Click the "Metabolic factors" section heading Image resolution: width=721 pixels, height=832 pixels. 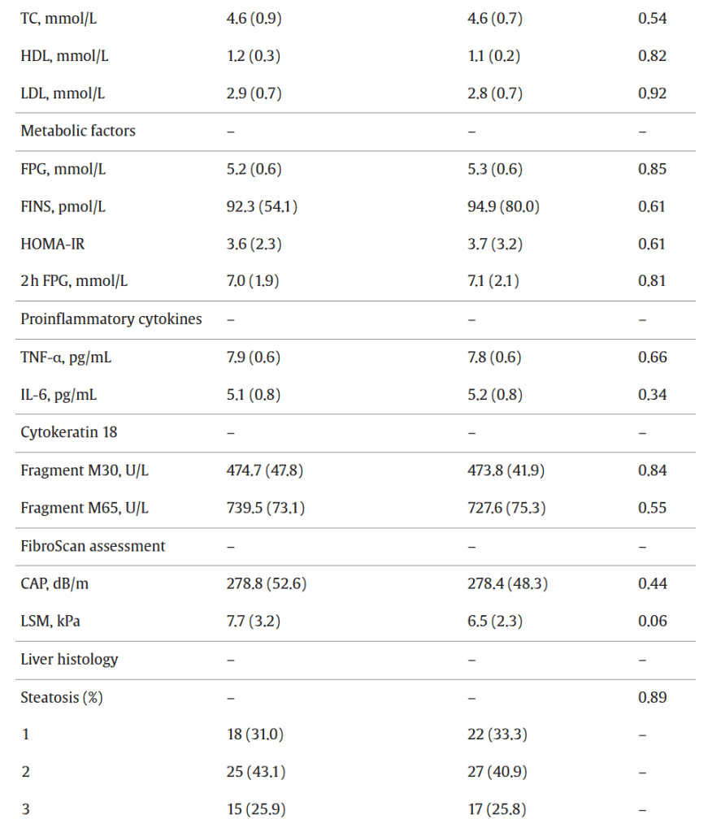[78, 131]
